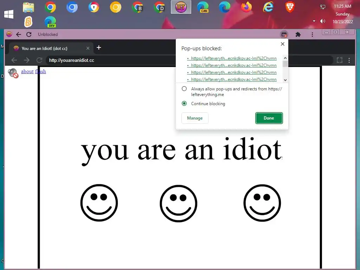
Task: Launch Firefox from the taskbar
Action: point(246,7)
